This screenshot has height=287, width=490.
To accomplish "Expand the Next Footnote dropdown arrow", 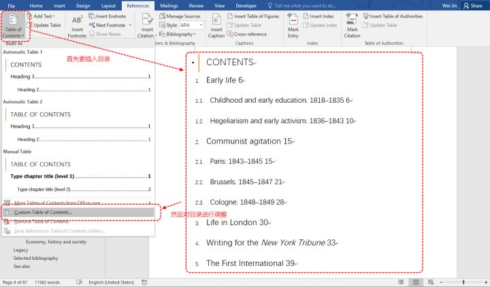I will [x=130, y=25].
